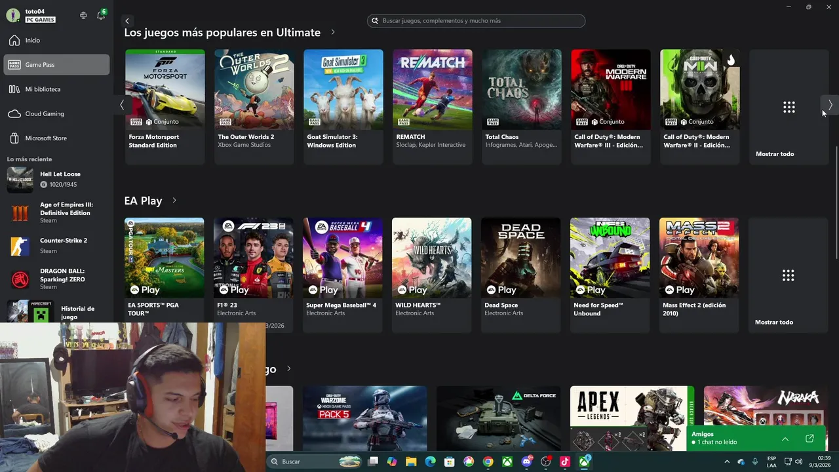Open Task View on the taskbar
This screenshot has width=839, height=472.
click(x=374, y=462)
